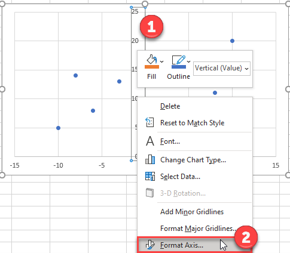Select the data point at x -6
The image size is (290, 253).
coord(93,110)
